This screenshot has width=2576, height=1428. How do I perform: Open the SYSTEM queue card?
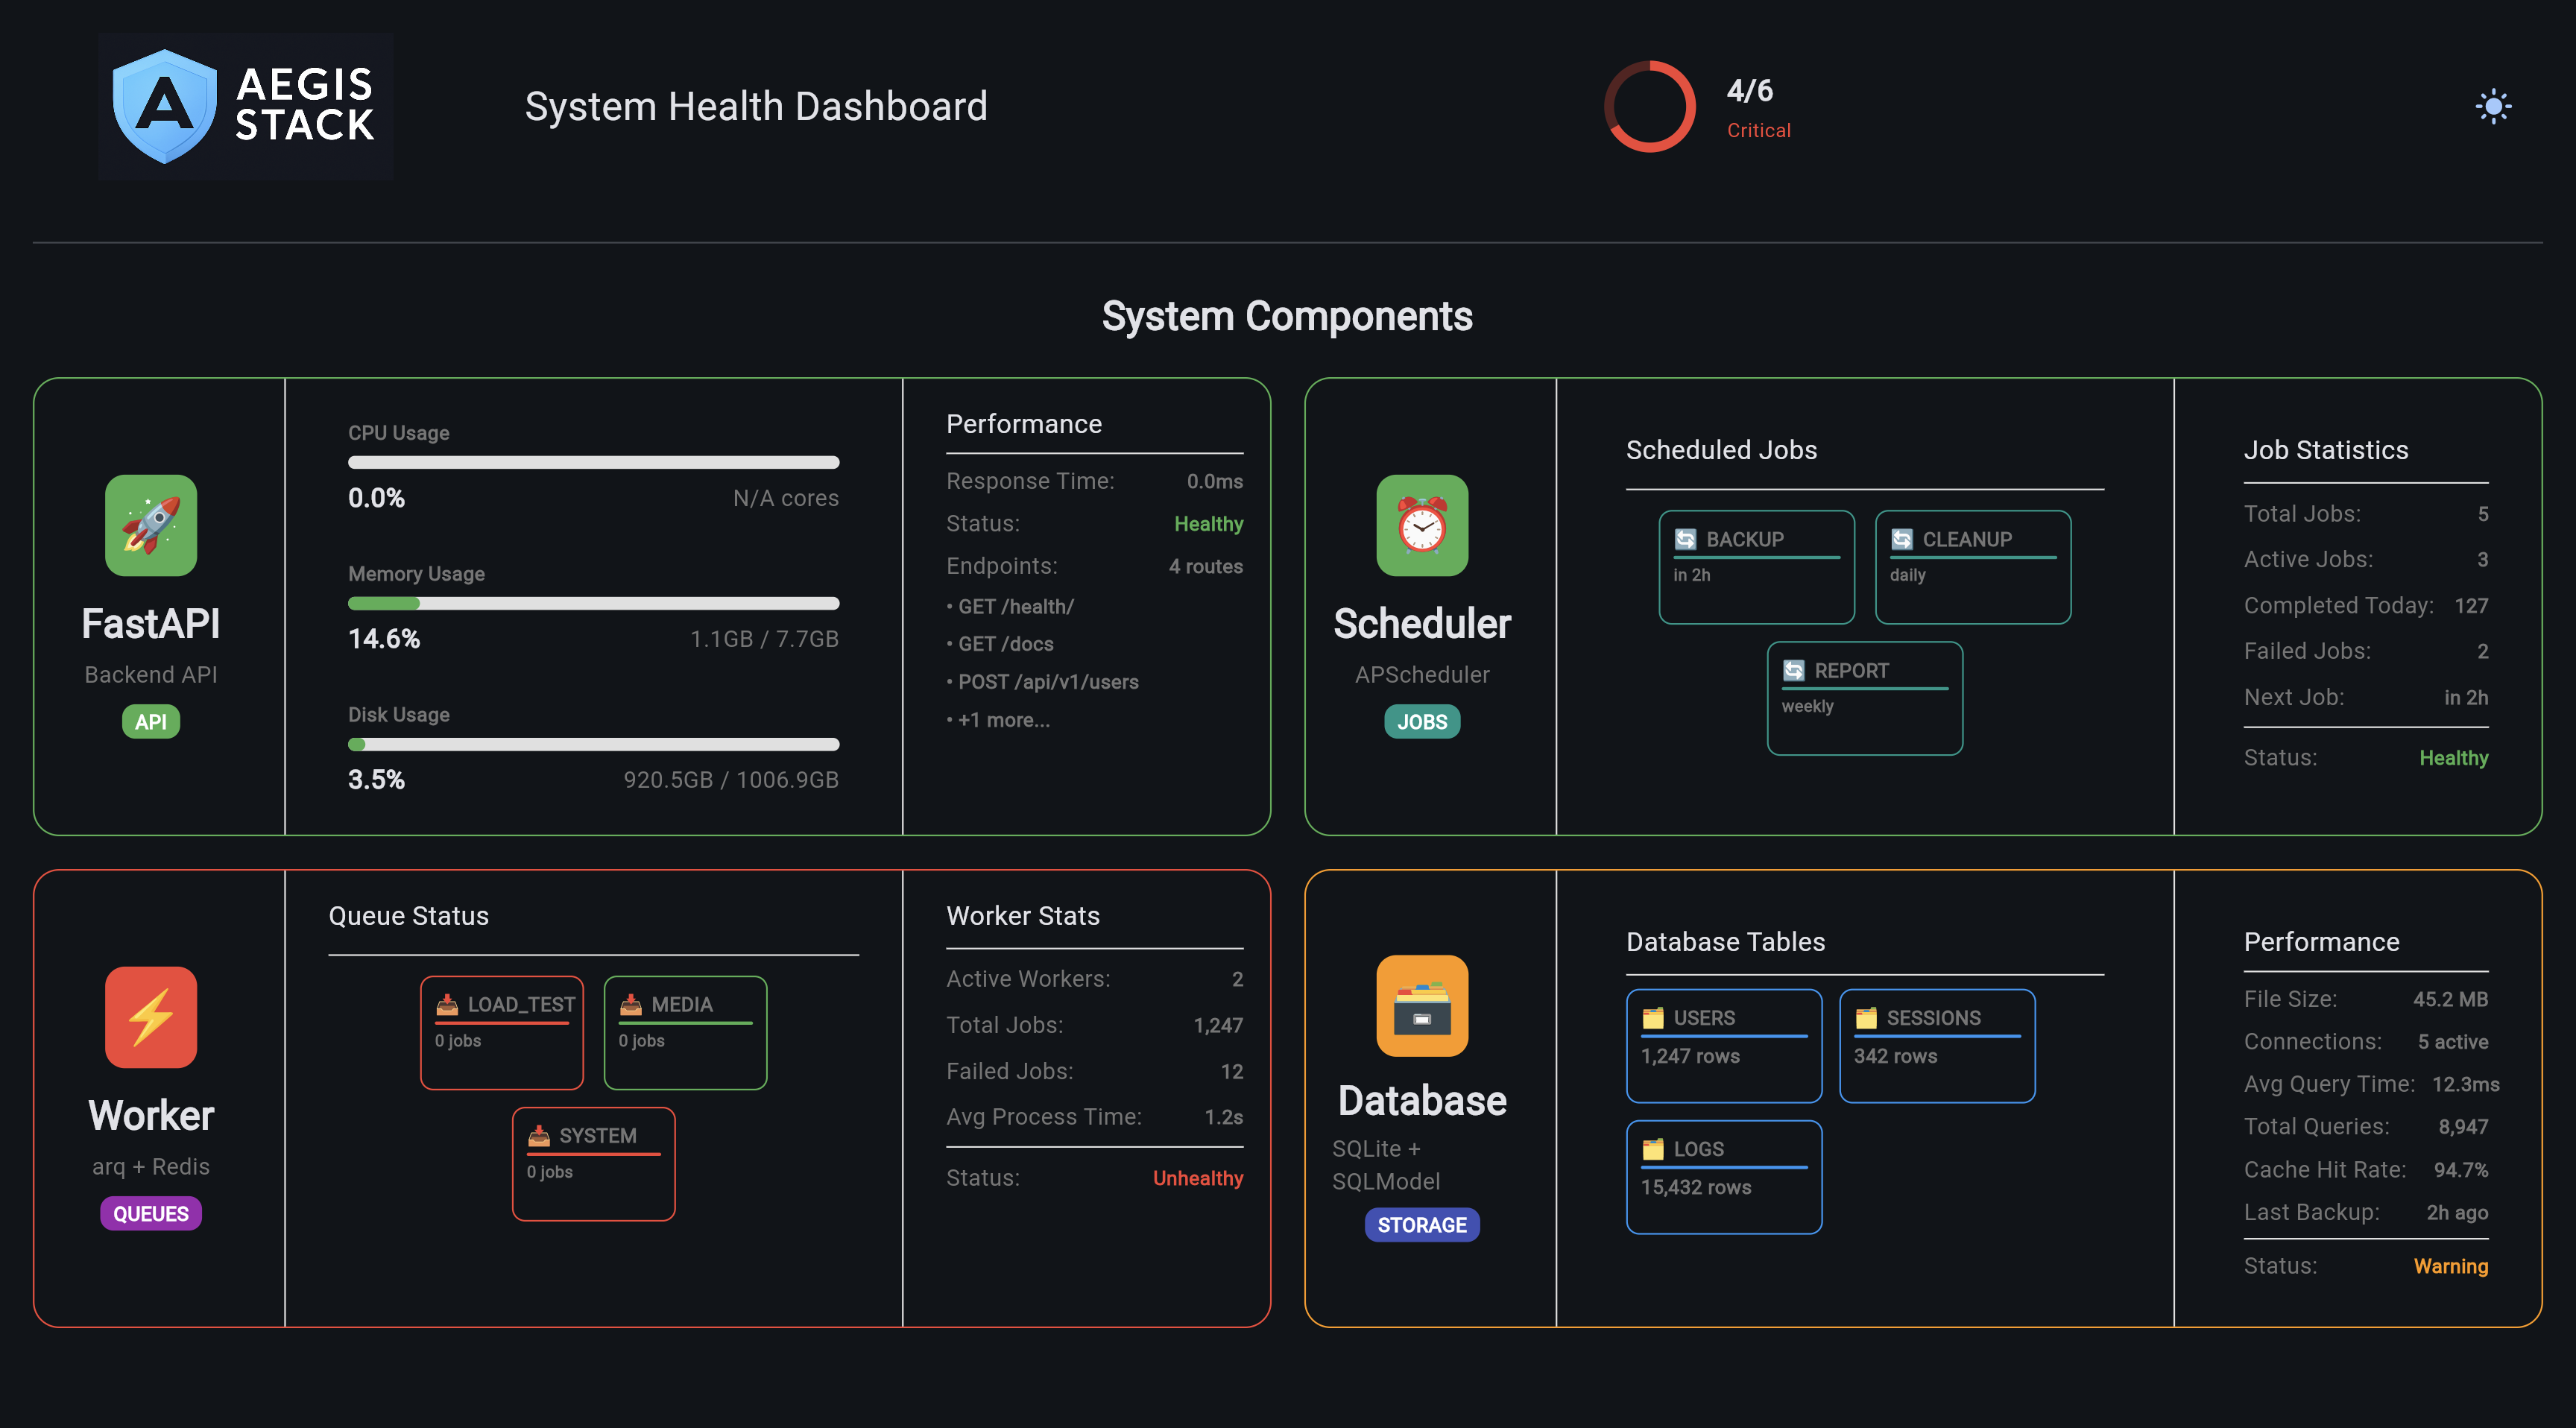593,1164
